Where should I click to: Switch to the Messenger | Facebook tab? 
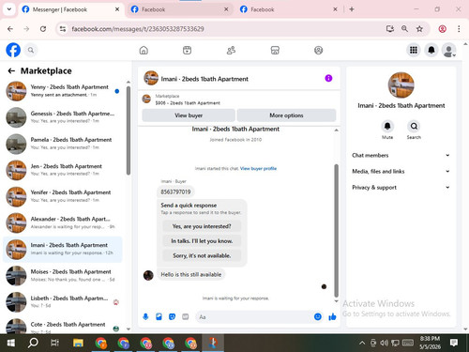(70, 9)
